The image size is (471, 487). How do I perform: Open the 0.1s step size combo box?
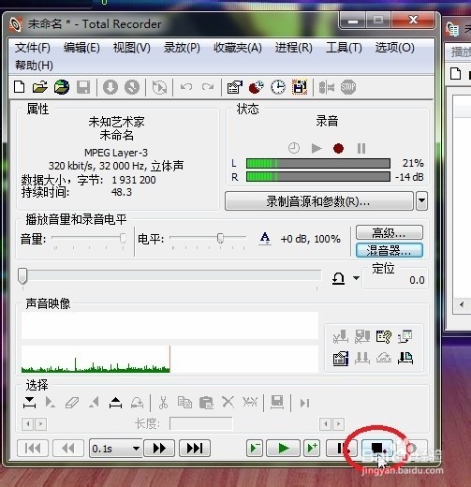(x=116, y=449)
